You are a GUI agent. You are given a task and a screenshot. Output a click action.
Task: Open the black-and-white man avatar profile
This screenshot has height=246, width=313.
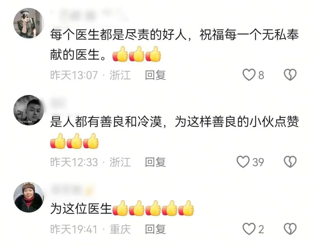[28, 110]
